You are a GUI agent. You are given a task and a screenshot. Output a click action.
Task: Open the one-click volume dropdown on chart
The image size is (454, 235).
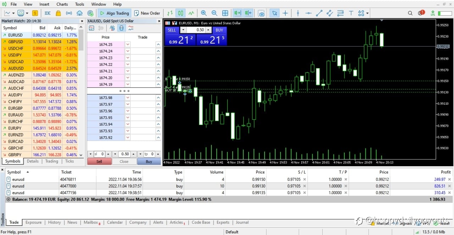(x=183, y=30)
